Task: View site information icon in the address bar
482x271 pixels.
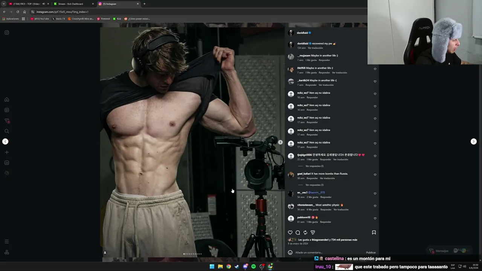Action: tap(33, 12)
